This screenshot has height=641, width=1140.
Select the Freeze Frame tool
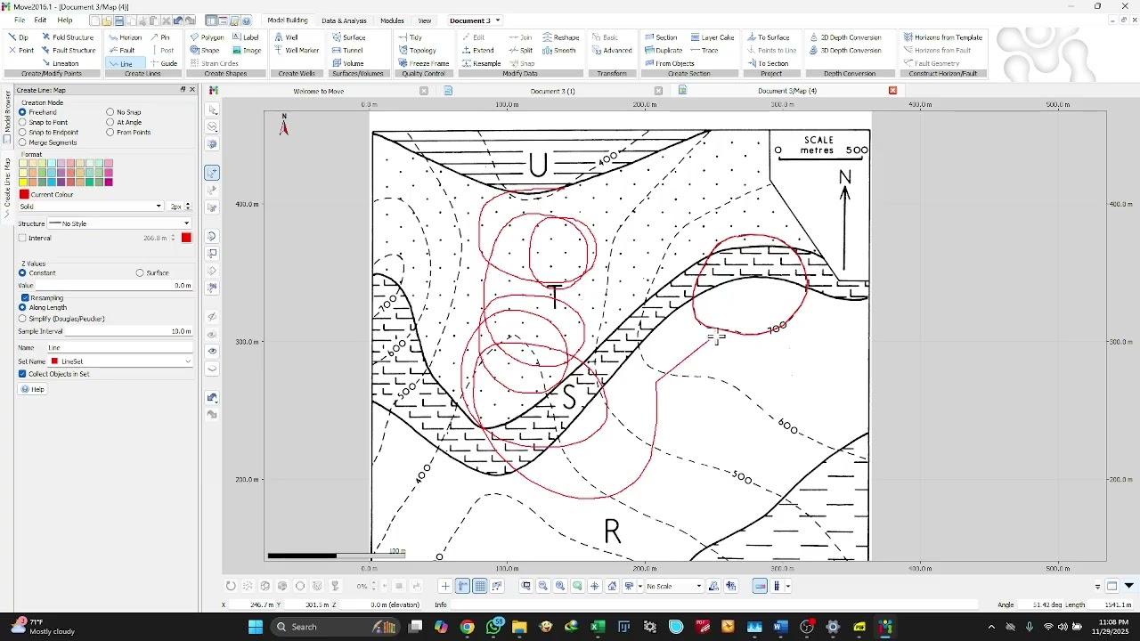tap(423, 63)
